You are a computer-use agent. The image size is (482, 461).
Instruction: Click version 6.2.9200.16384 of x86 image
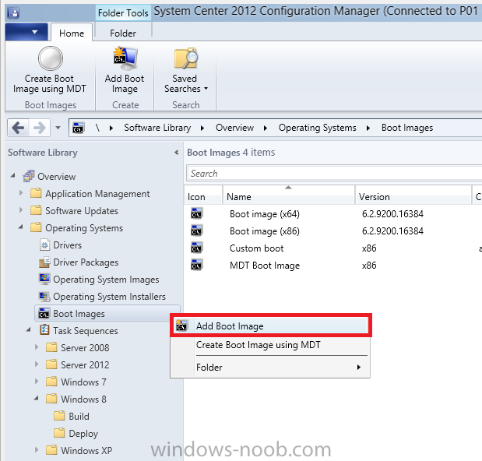click(x=392, y=230)
